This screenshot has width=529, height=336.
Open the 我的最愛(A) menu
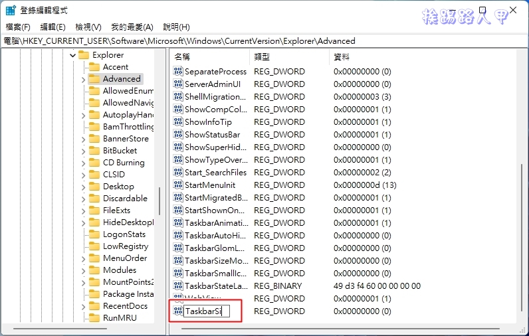coord(132,27)
